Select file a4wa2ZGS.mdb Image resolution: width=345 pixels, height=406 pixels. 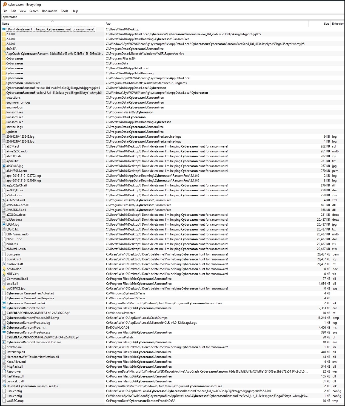[x=17, y=151]
